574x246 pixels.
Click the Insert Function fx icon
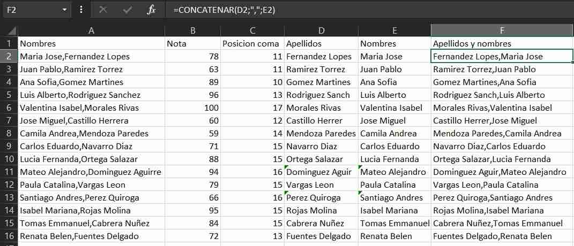(151, 10)
